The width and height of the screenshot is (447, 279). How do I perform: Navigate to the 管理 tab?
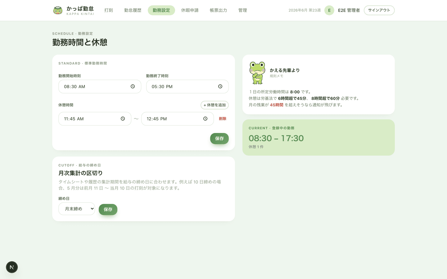click(x=243, y=10)
